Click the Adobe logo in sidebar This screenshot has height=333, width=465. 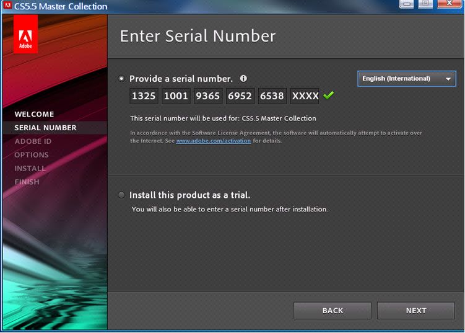pos(25,34)
